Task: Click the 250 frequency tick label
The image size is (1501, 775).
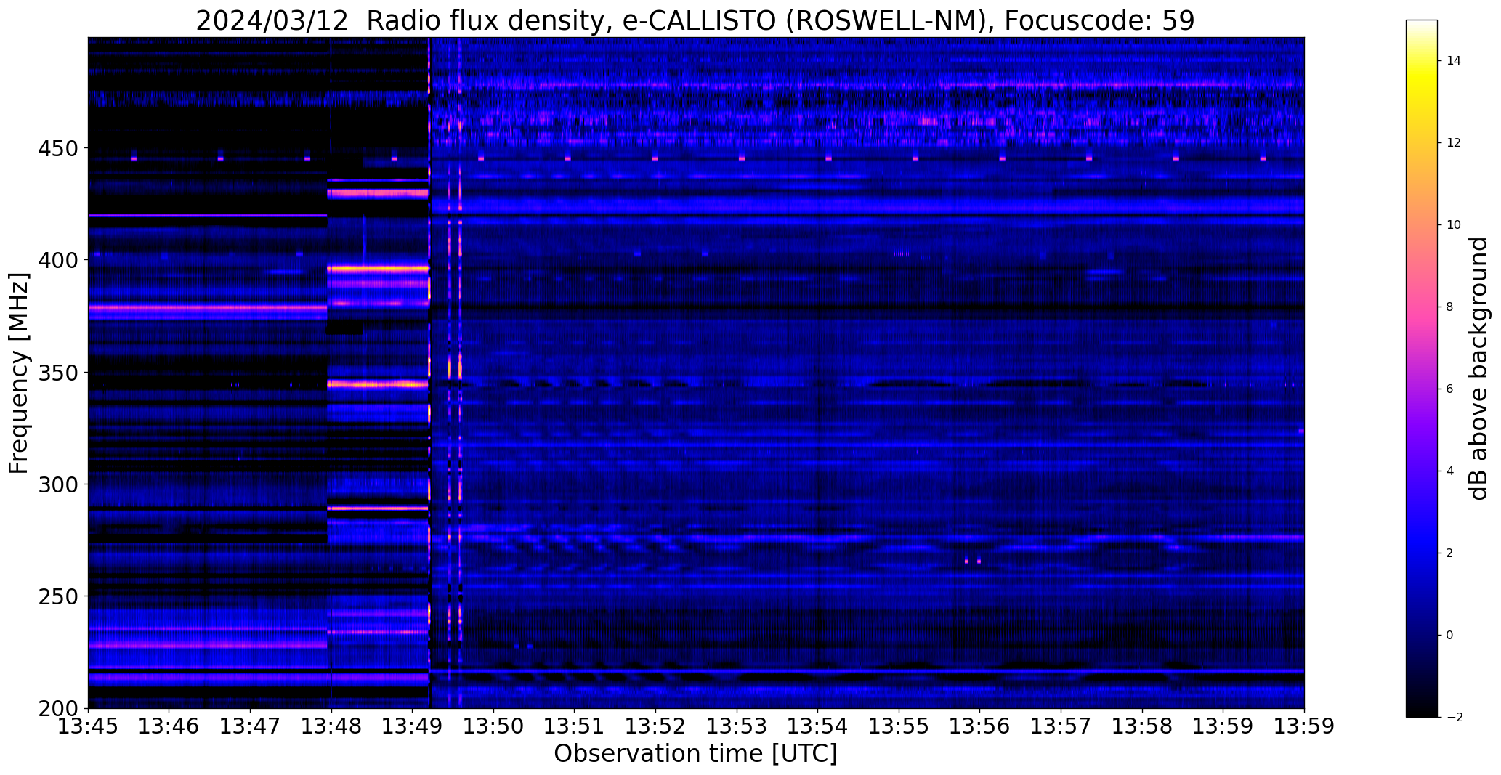Action: [x=59, y=596]
